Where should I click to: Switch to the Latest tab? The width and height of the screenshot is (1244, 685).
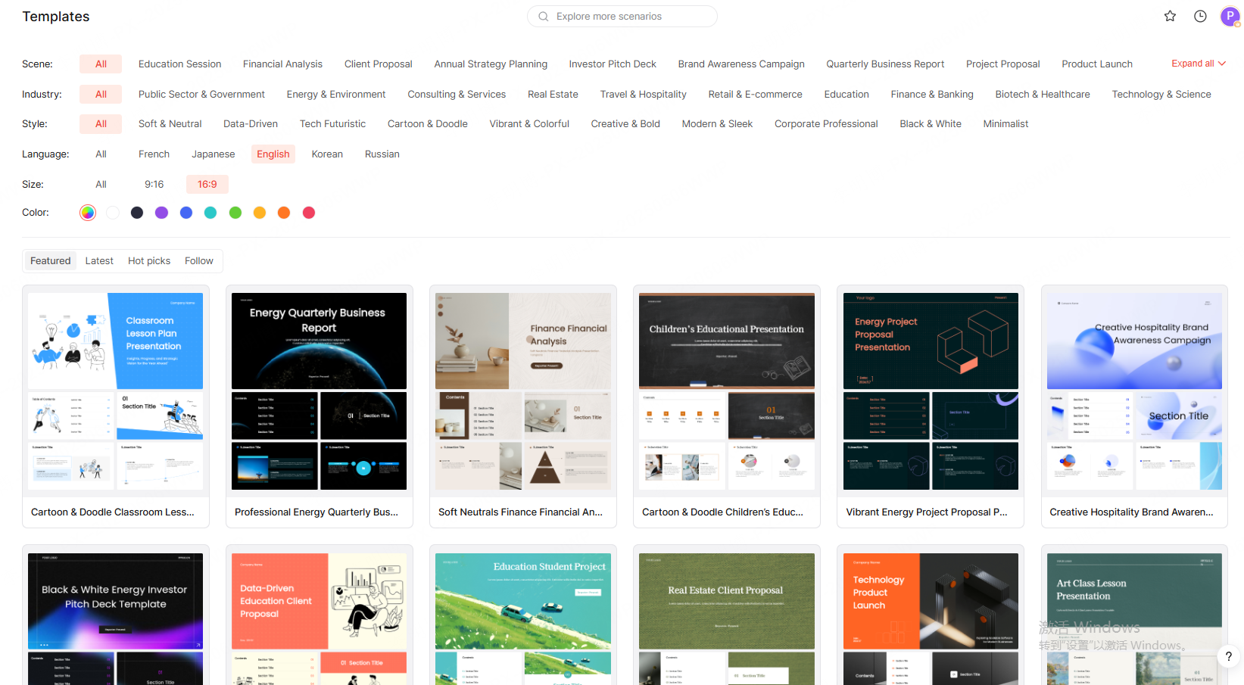[99, 260]
